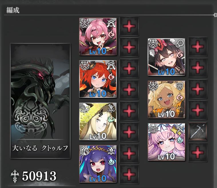Screen dimensions: 217x188
Task: Click the 50913 total power value
Action: (39, 176)
